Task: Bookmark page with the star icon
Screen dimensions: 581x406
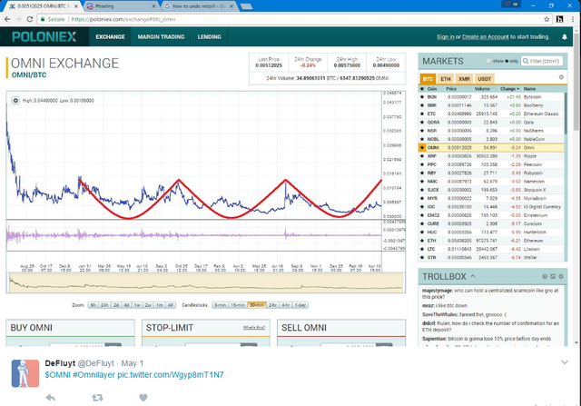Action: pos(547,19)
